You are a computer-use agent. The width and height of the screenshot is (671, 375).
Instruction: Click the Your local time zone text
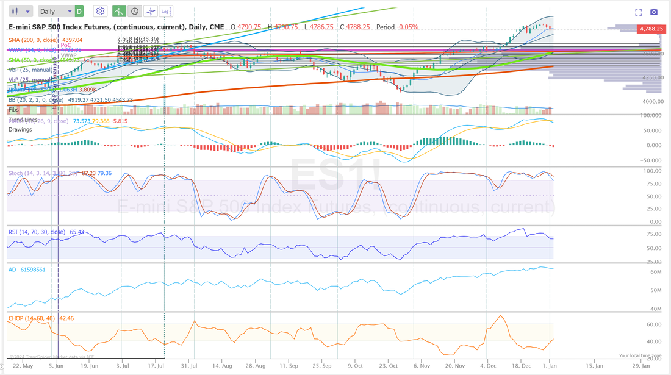640,355
